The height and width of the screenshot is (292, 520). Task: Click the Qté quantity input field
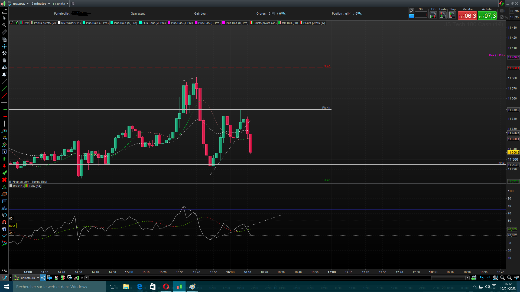[421, 15]
